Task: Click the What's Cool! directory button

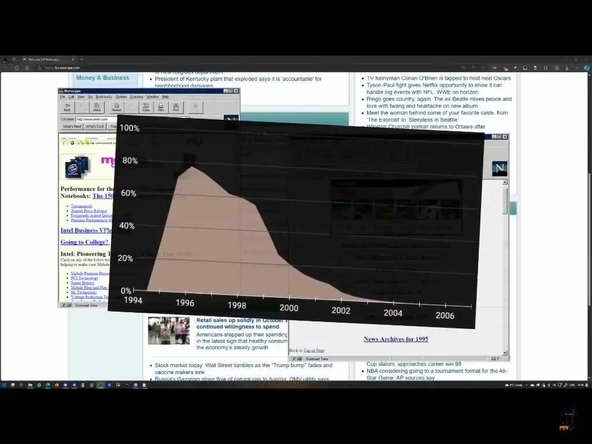Action: (95, 127)
